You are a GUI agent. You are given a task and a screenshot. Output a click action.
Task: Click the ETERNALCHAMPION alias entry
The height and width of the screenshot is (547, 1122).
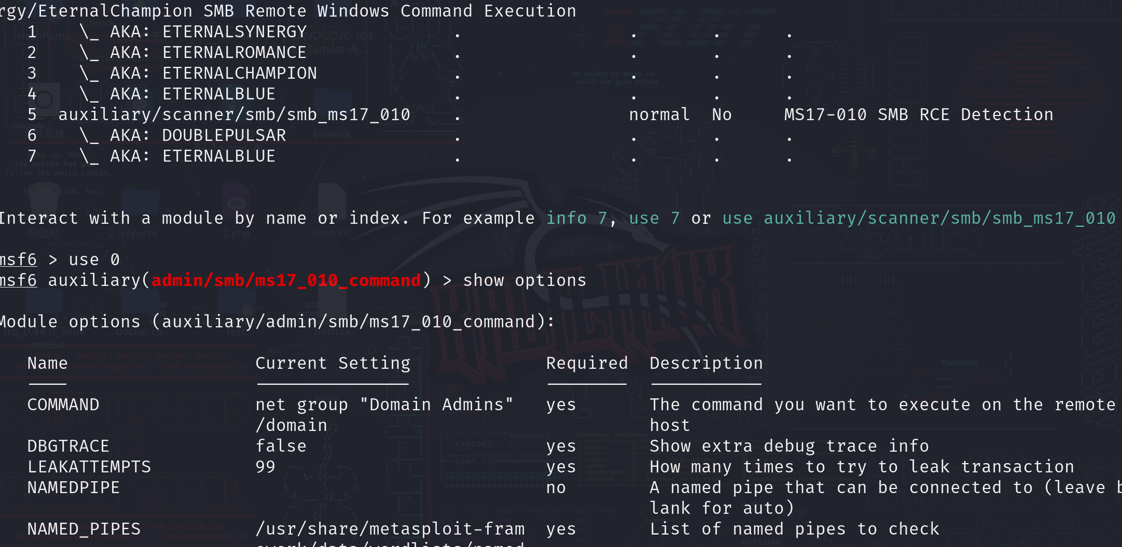240,74
